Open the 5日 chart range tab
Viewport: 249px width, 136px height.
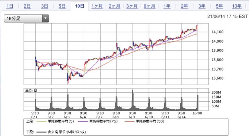click(62, 6)
